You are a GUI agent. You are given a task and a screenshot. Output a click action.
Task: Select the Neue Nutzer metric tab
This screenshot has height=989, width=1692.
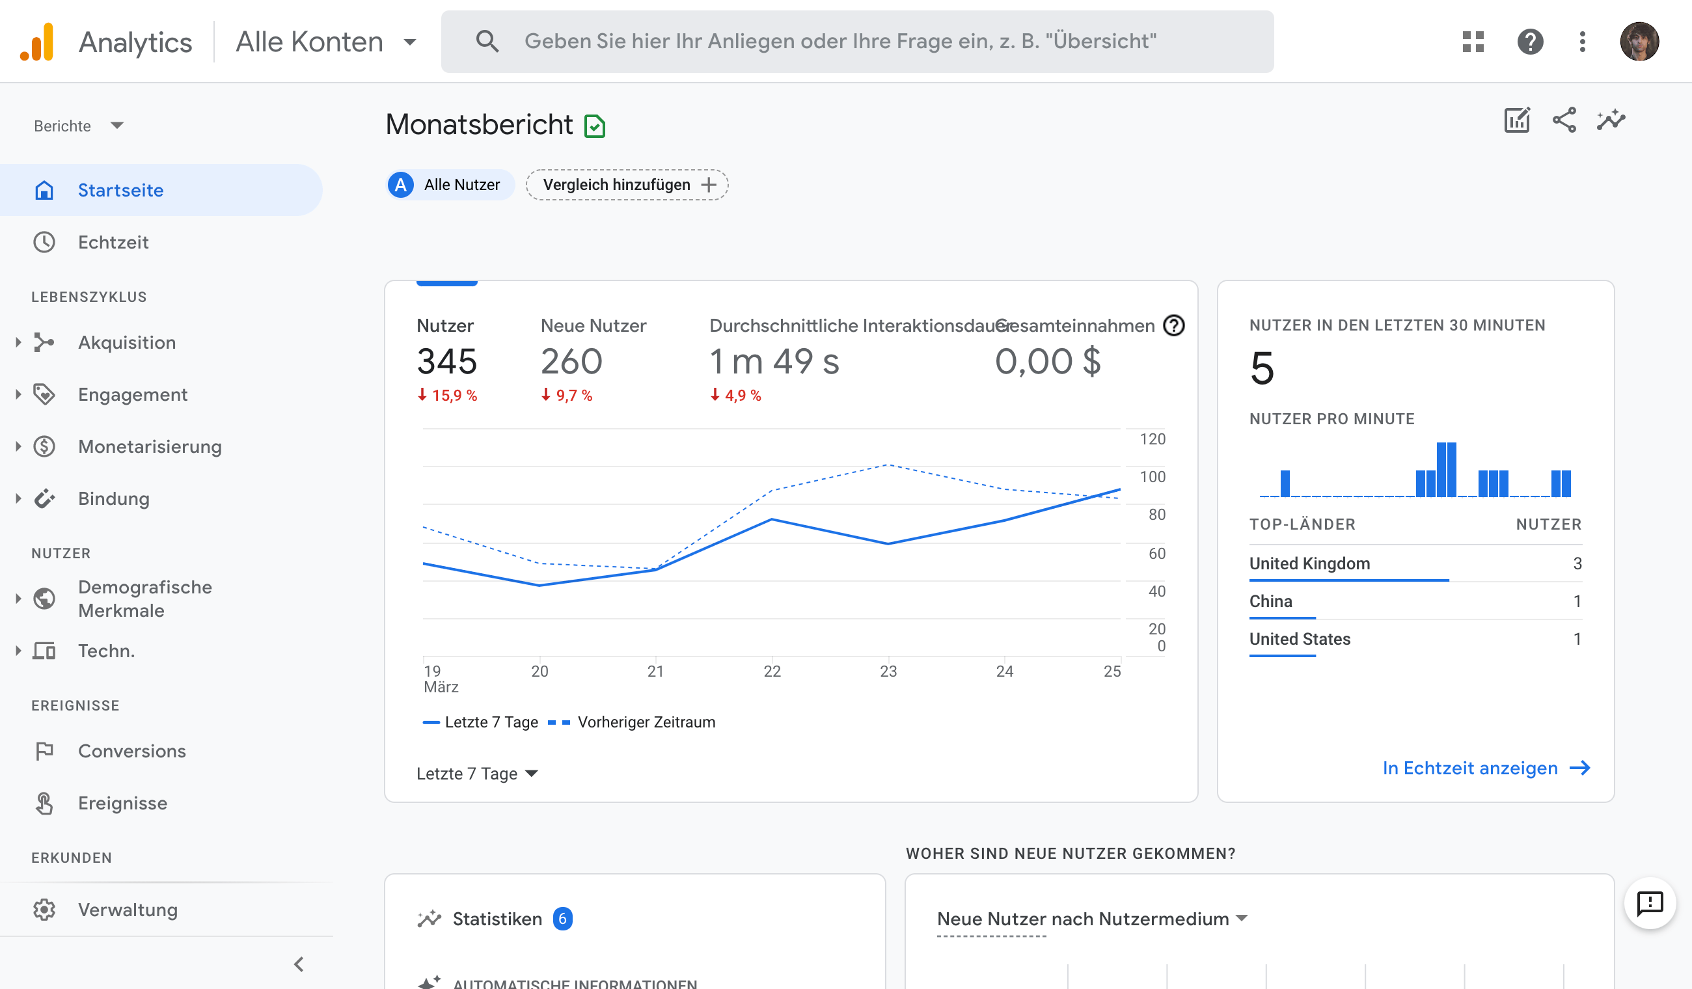(x=593, y=359)
